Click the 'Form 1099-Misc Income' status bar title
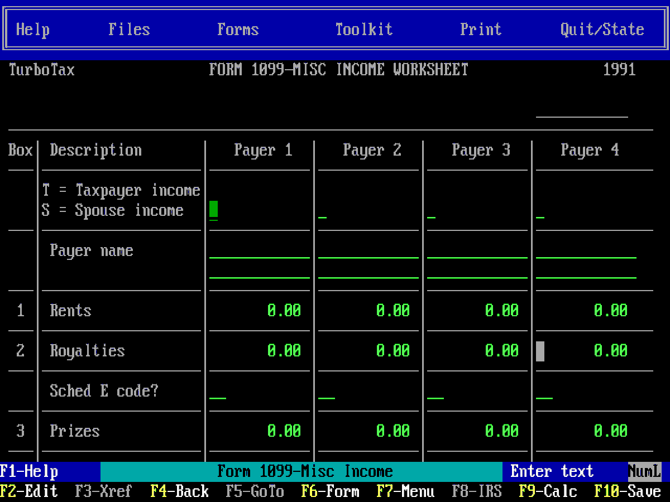This screenshot has height=502, width=670. tap(305, 471)
